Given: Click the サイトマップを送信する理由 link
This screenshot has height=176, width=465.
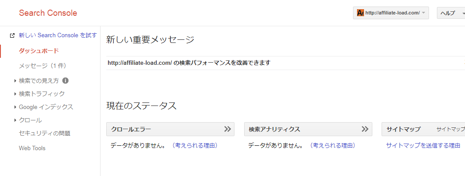Looking at the screenshot, I should pos(423,145).
